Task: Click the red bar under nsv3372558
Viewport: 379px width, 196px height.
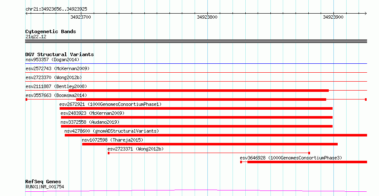Action: [197, 126]
